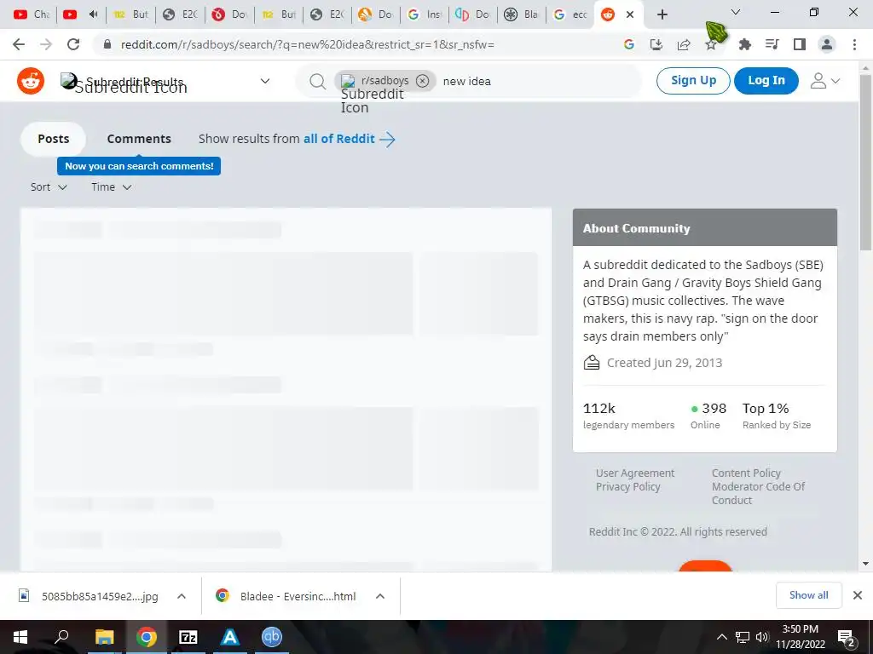Open the Windows Start menu

20,637
